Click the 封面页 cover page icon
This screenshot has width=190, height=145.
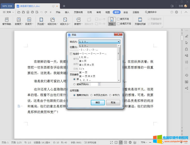coord(19,20)
